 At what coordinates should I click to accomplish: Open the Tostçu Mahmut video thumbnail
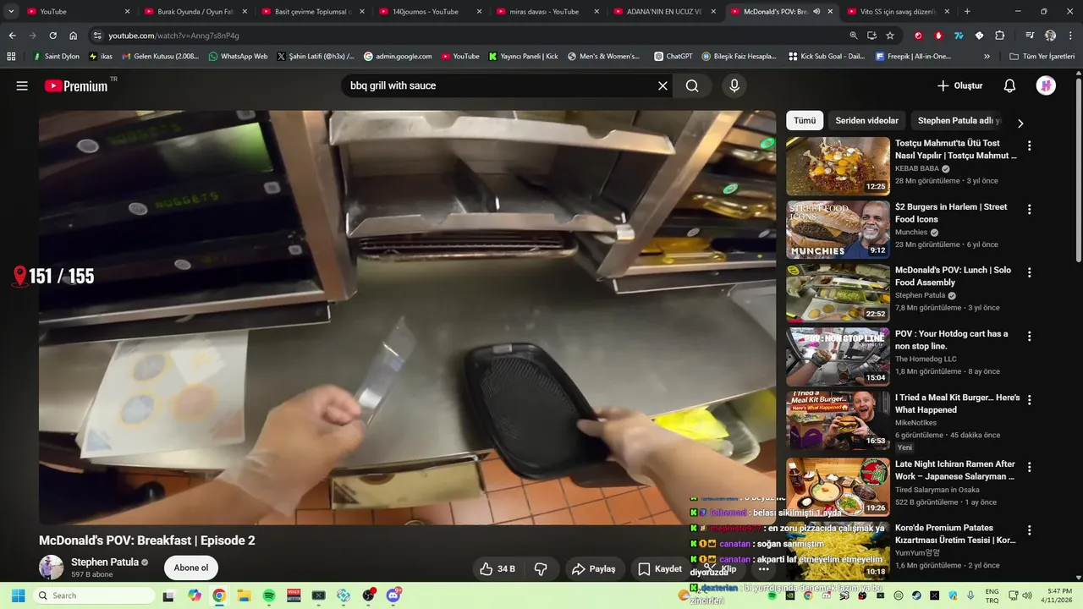click(x=838, y=166)
